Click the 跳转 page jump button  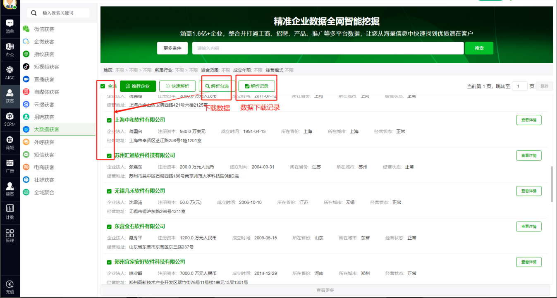pyautogui.click(x=544, y=86)
